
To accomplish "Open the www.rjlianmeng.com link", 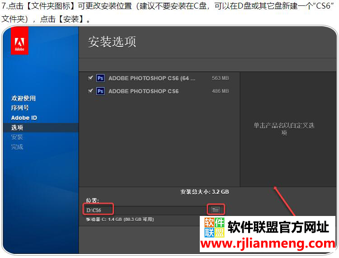I will (268, 244).
